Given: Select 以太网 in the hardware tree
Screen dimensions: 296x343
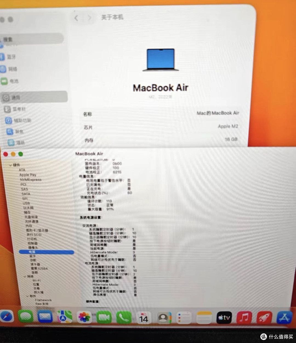Looking at the screenshot, I should pyautogui.click(x=28, y=208).
